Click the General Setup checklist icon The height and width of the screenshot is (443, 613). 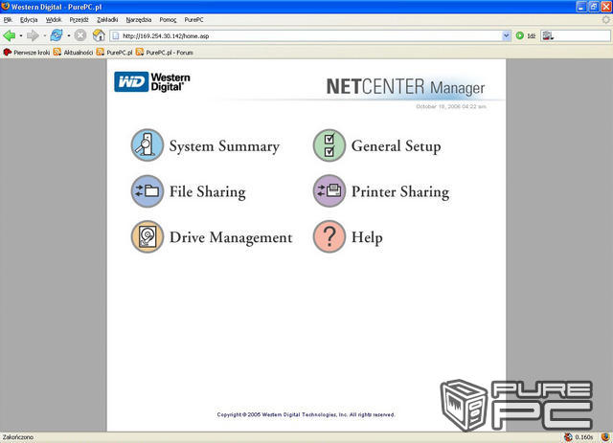(329, 145)
